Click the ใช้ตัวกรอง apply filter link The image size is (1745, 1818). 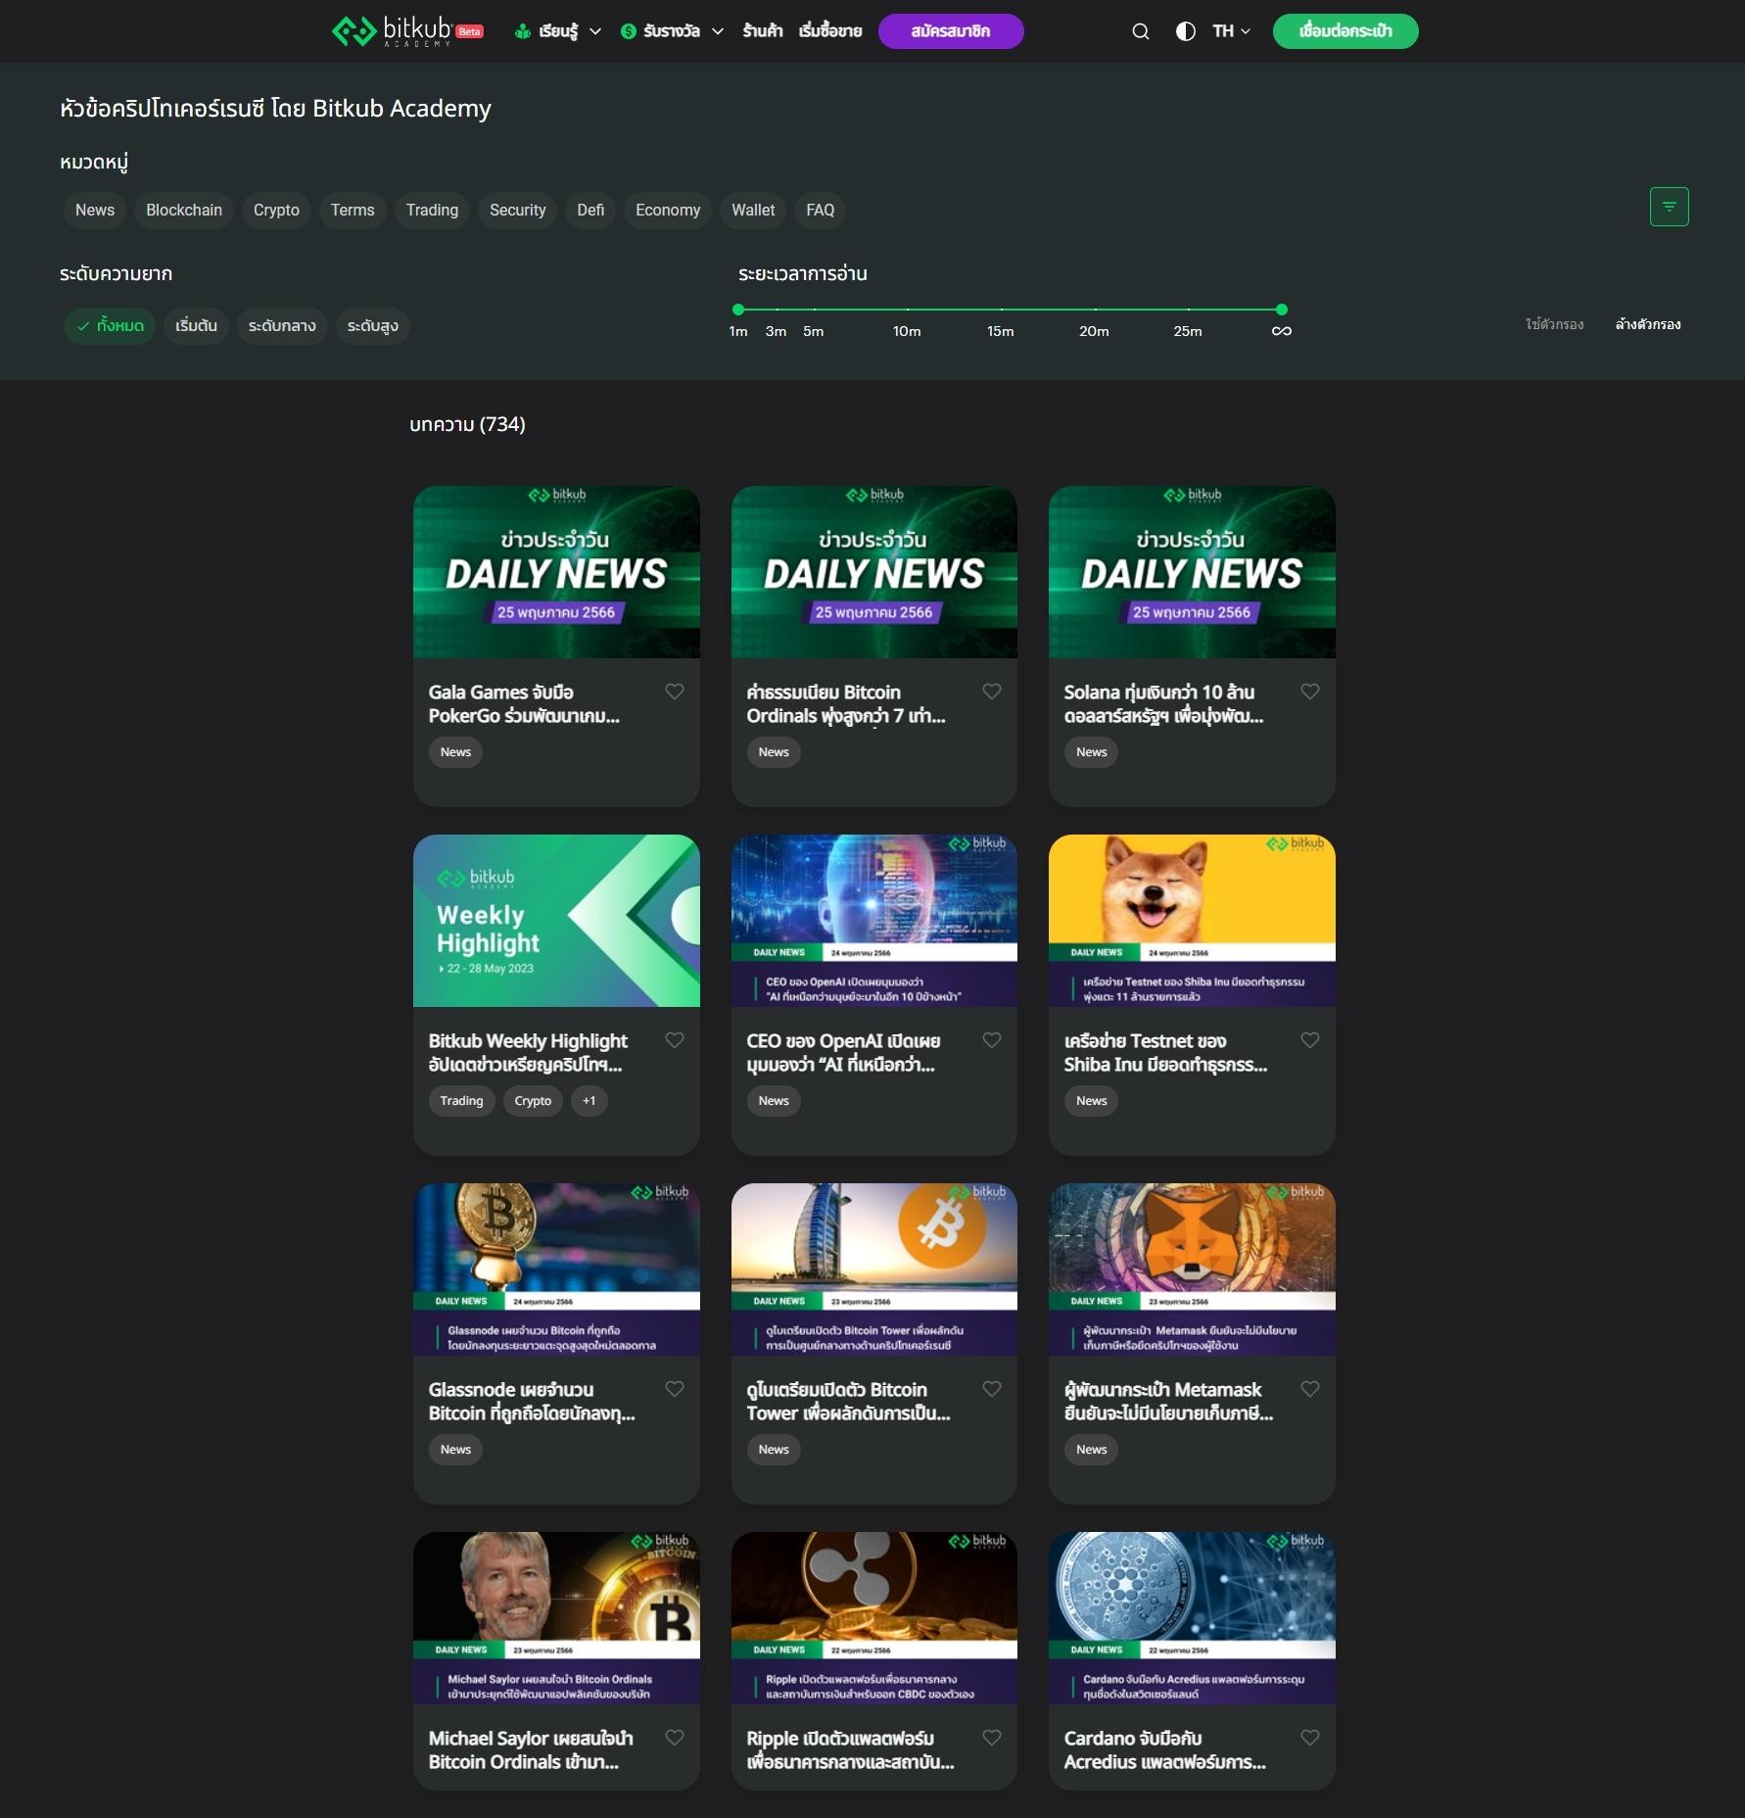point(1554,324)
